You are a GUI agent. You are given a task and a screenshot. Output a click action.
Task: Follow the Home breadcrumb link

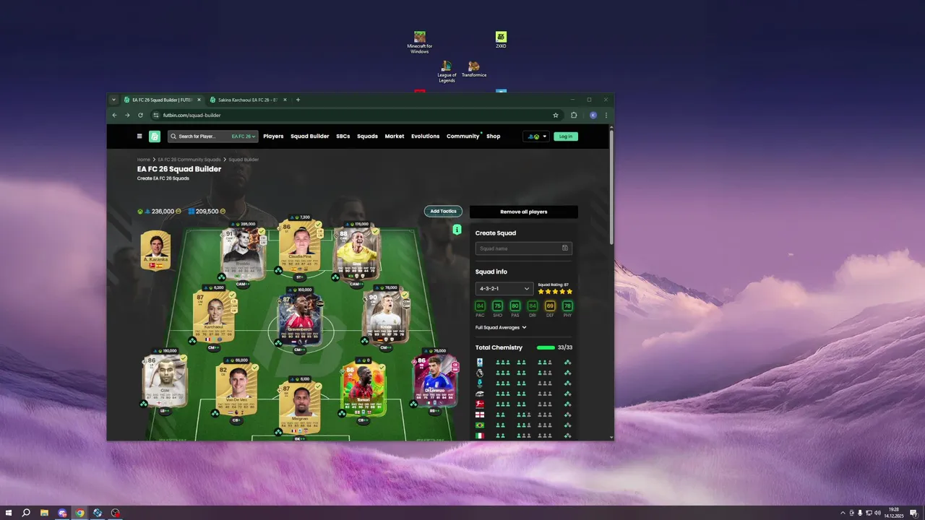tap(144, 160)
